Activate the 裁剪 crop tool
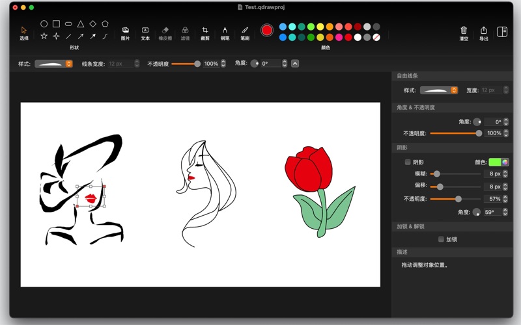The width and height of the screenshot is (521, 325). (204, 31)
